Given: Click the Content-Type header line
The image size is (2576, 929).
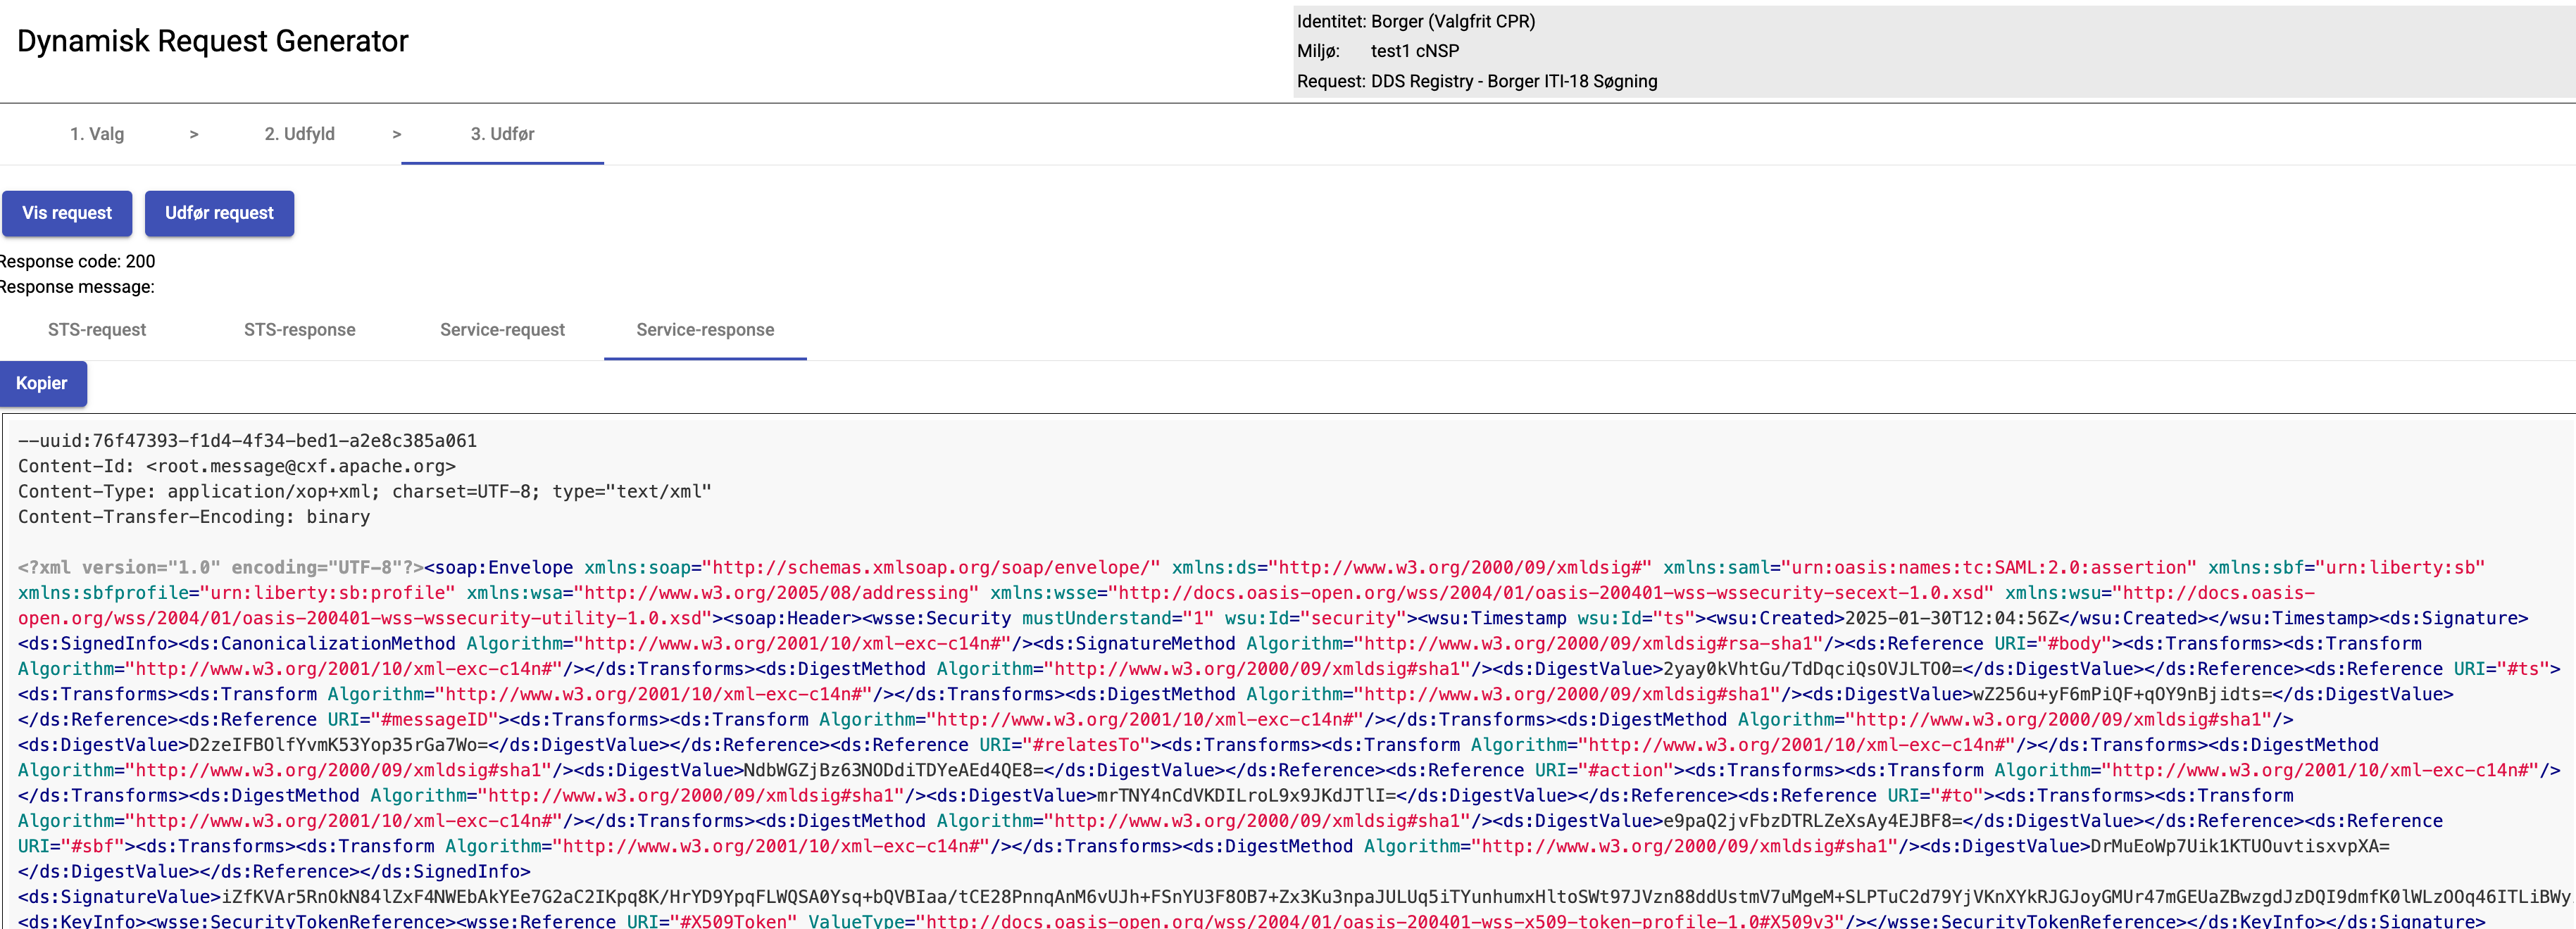Looking at the screenshot, I should 364,491.
